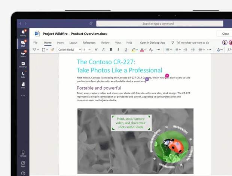The width and height of the screenshot is (232, 176).
Task: Apply the red font color
Action: coord(142,50)
